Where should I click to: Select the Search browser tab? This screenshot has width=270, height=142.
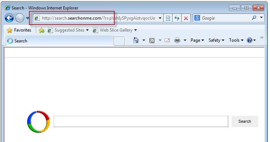click(x=60, y=41)
